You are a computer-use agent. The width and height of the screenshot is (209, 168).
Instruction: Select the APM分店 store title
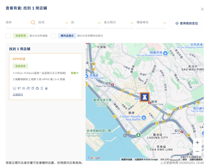tap(19, 59)
